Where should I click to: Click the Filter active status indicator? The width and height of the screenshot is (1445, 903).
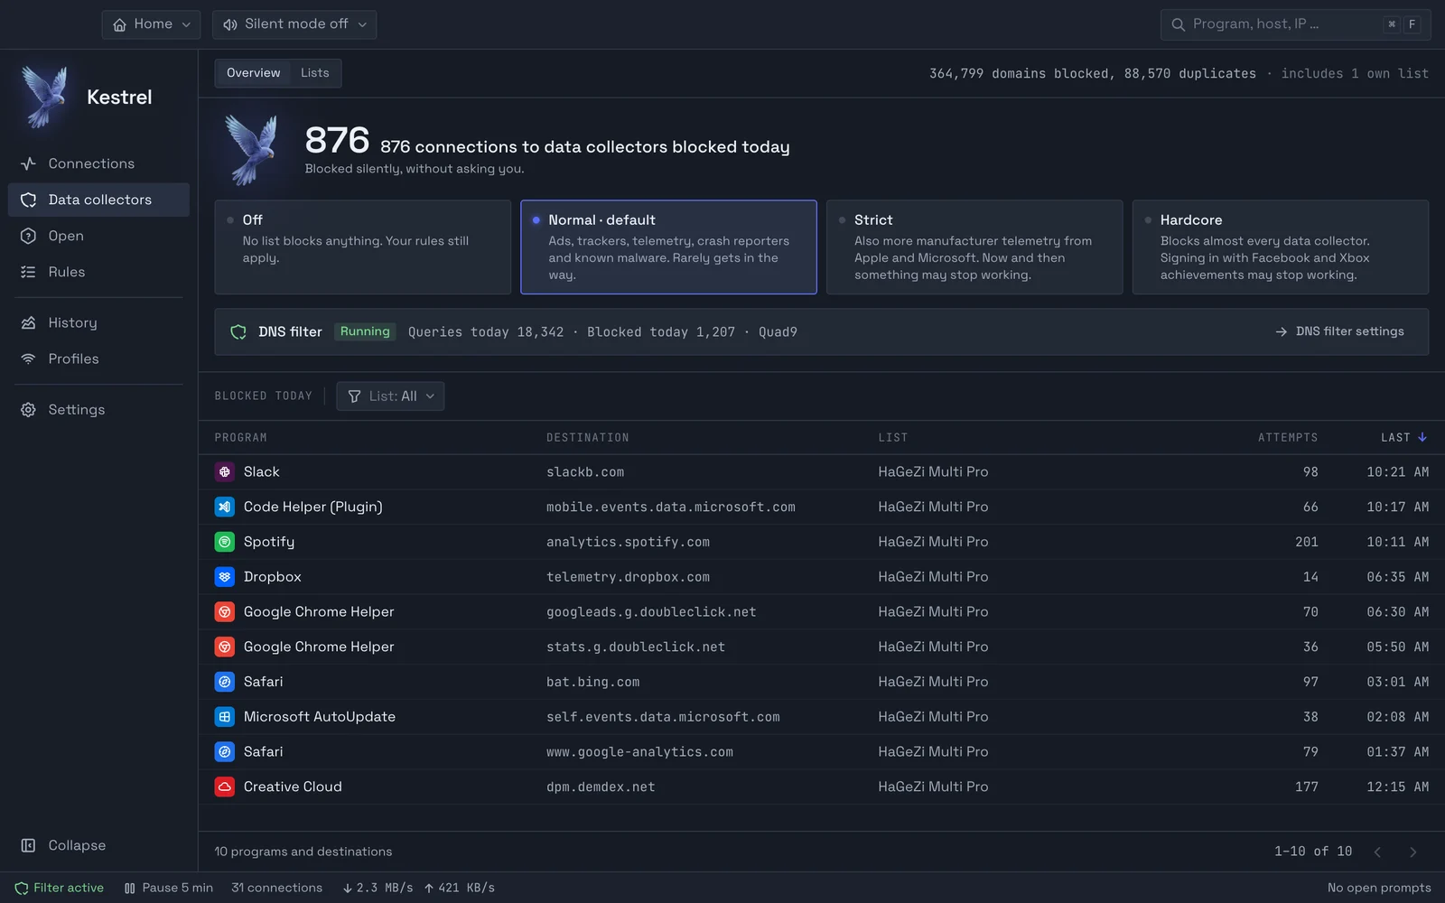coord(60,888)
